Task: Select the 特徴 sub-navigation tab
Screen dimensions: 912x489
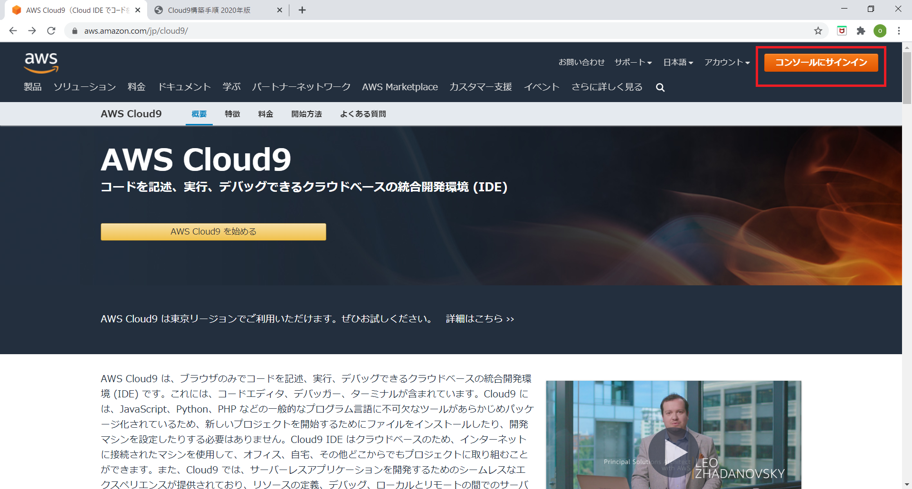Action: [x=232, y=114]
